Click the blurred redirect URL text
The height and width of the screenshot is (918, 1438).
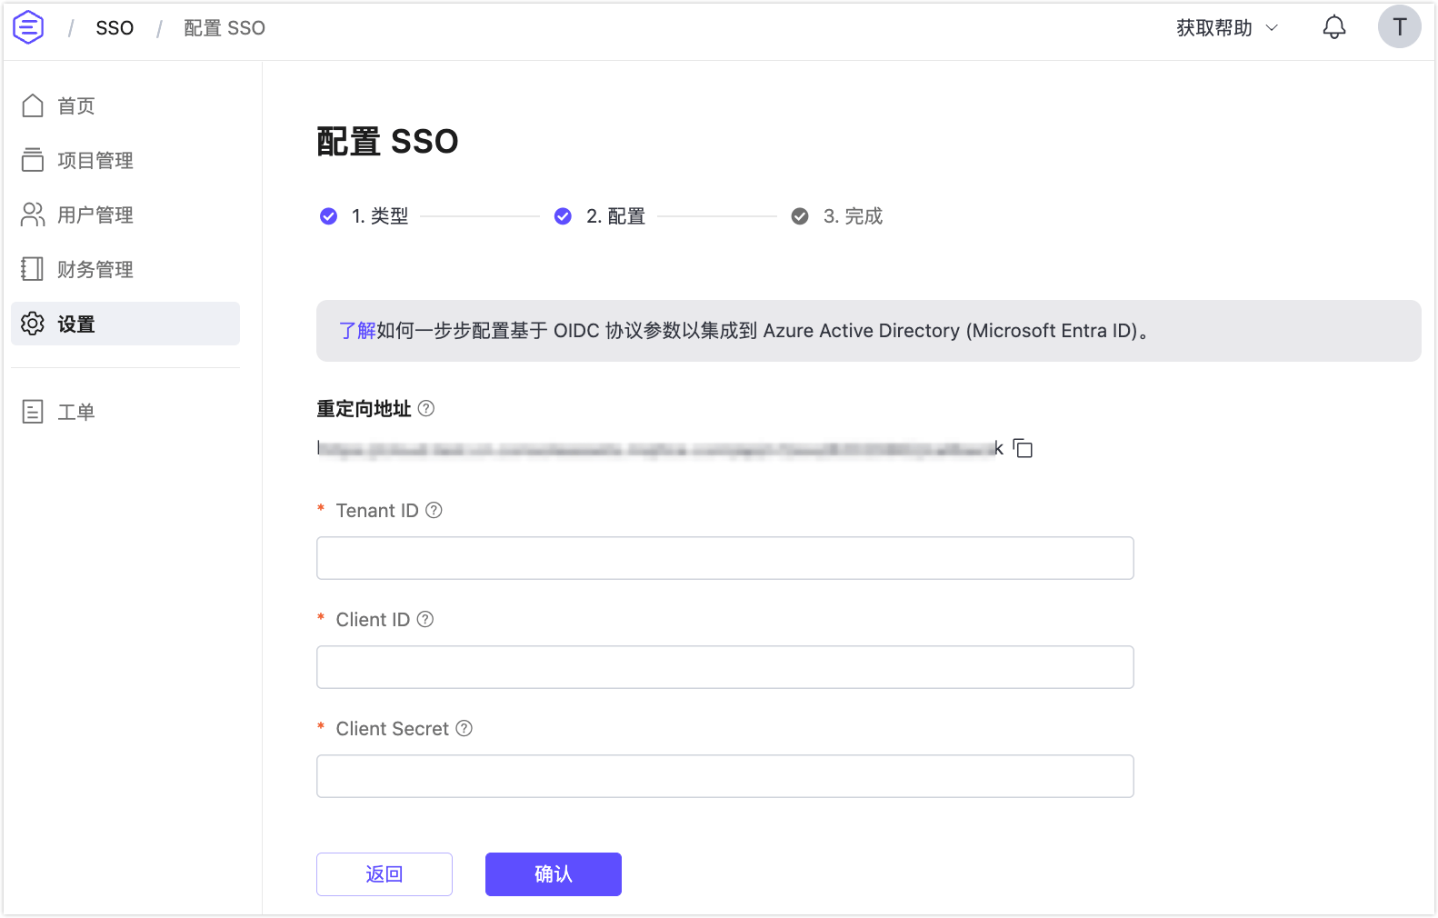click(x=661, y=448)
